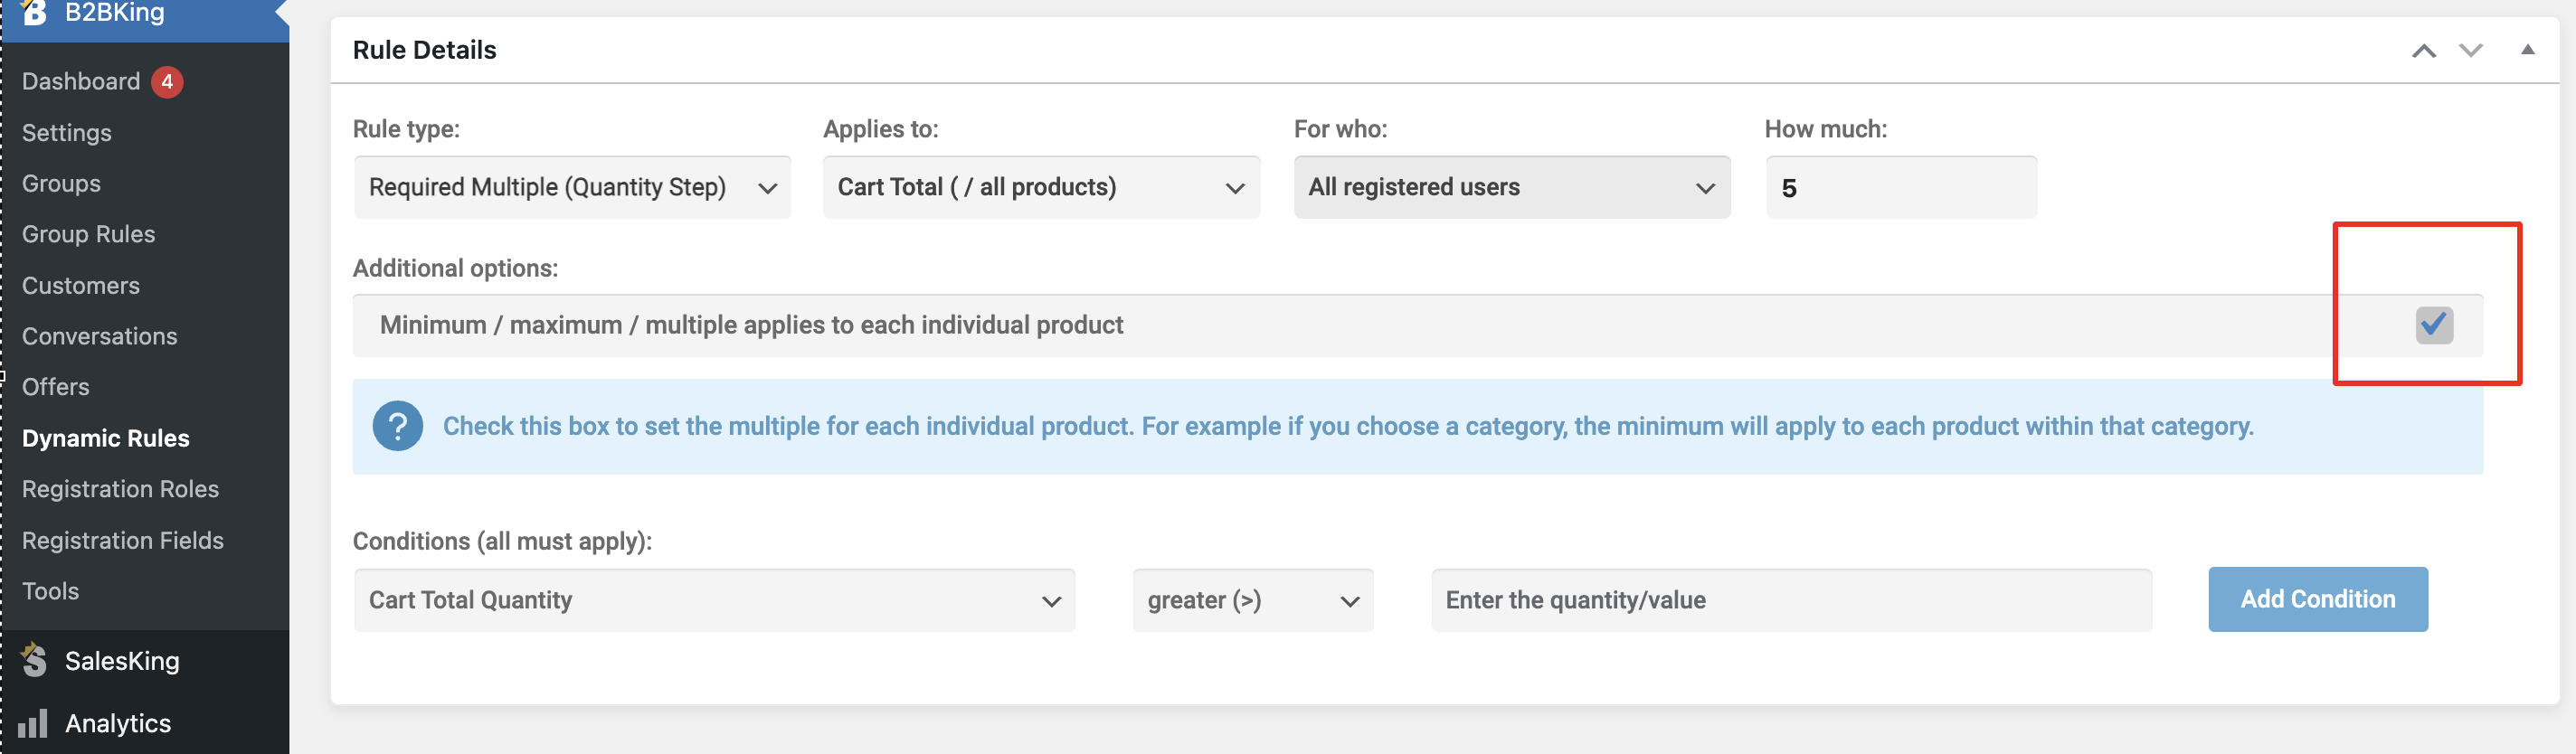
Task: Open Conversations in the sidebar
Action: pos(100,337)
